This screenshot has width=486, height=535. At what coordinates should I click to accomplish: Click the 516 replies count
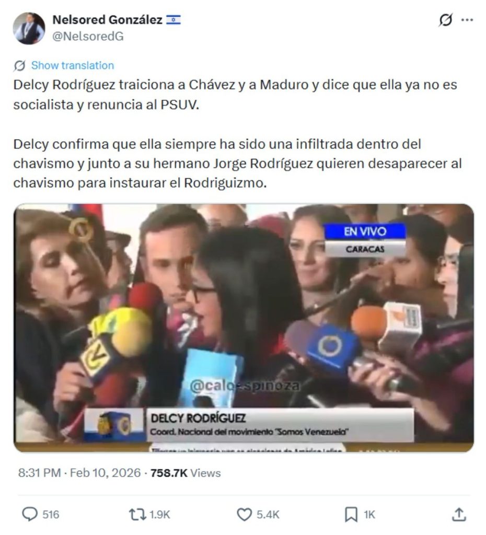[x=51, y=515]
